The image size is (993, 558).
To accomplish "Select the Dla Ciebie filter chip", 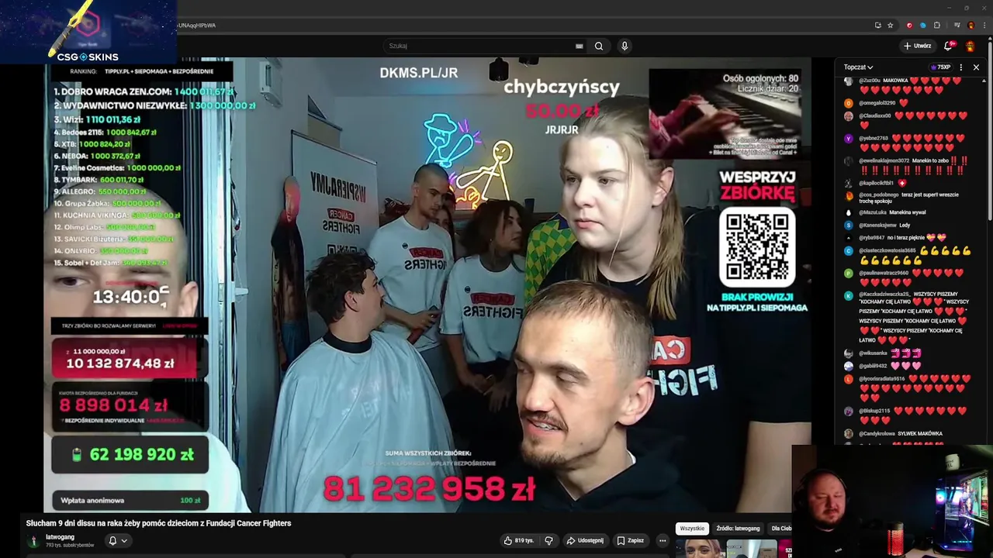I will click(780, 529).
